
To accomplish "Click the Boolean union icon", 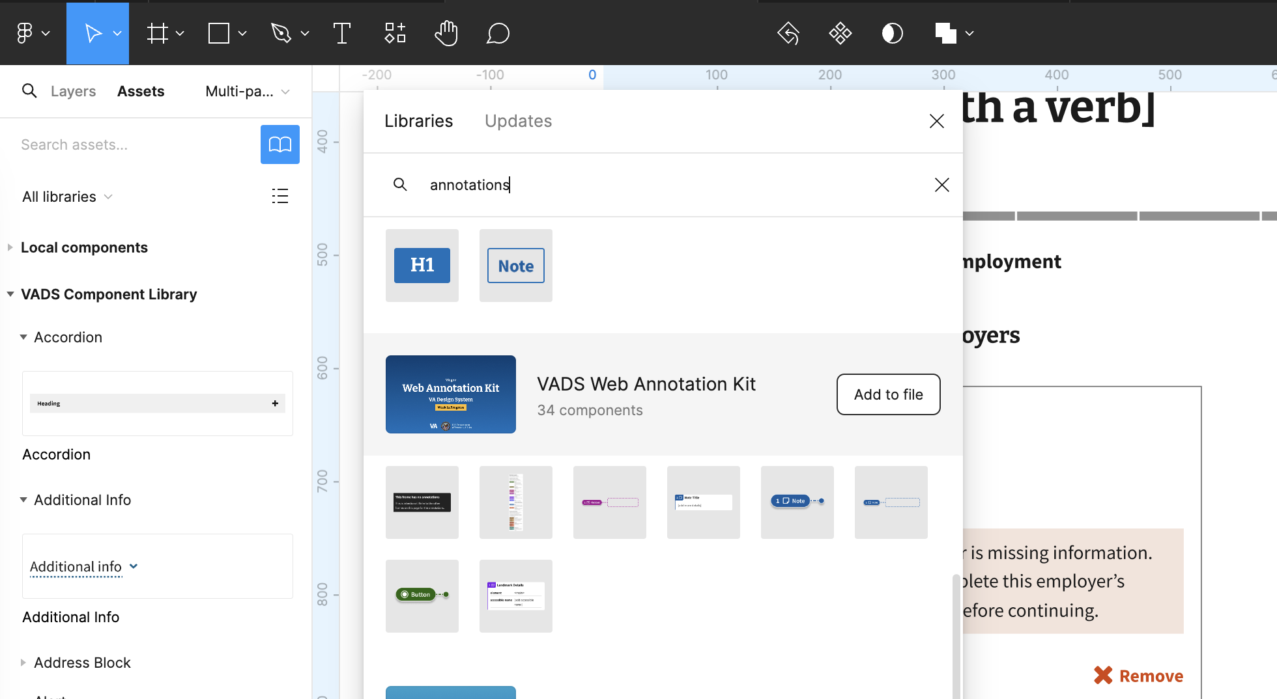I will (945, 33).
